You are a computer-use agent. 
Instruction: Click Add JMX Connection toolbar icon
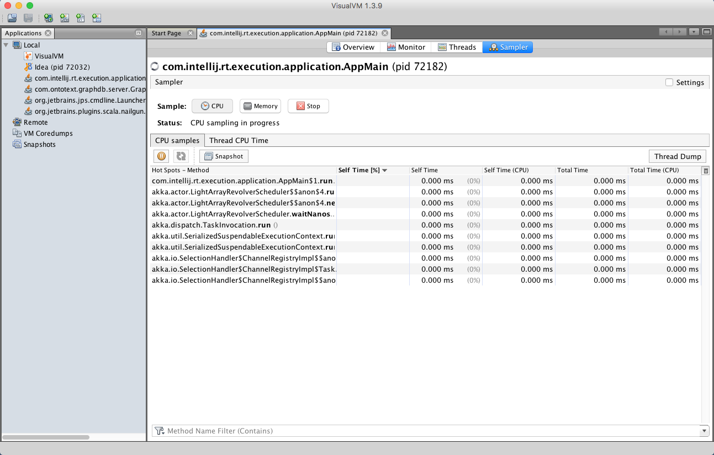point(65,18)
